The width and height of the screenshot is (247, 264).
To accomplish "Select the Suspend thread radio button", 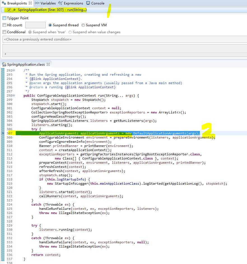I will pyautogui.click(x=50, y=25).
